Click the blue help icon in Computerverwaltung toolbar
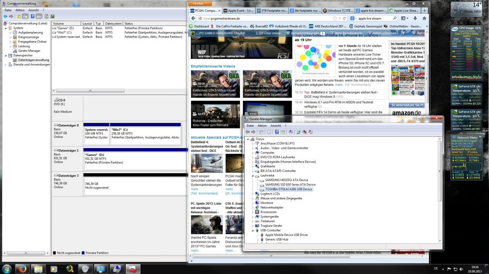 (32, 16)
